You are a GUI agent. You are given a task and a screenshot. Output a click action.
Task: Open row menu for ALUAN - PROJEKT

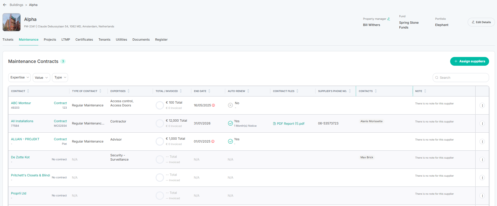point(482,142)
